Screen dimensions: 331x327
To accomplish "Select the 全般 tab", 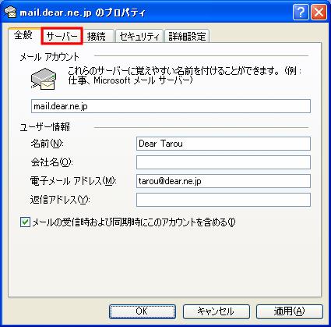I will point(23,35).
